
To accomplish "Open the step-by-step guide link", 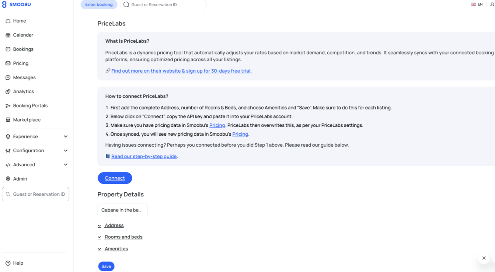I will [x=144, y=156].
